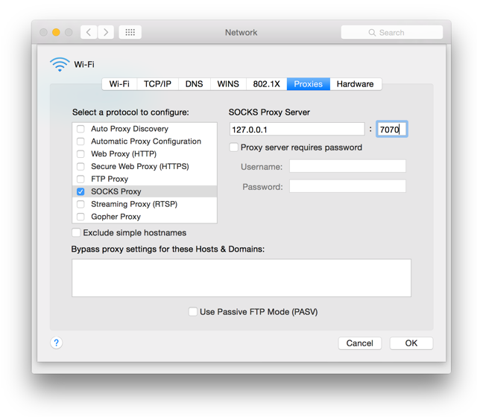Switch to the TCP/IP tab

tap(157, 84)
